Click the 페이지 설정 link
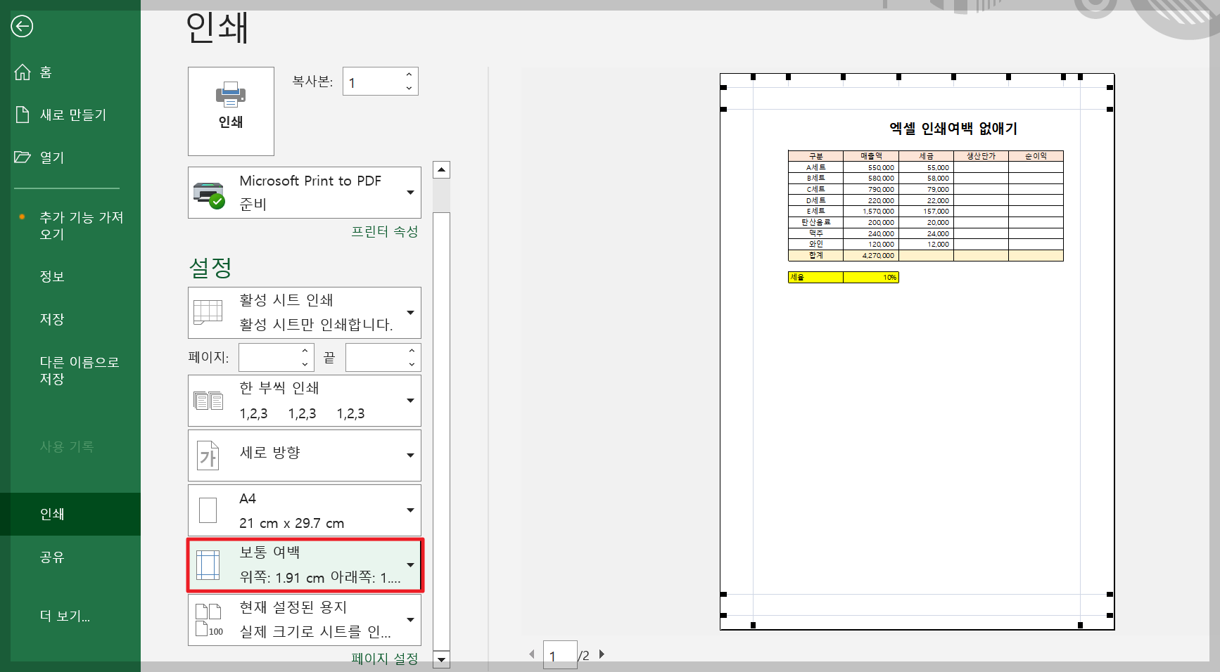Image resolution: width=1220 pixels, height=672 pixels. pos(384,659)
